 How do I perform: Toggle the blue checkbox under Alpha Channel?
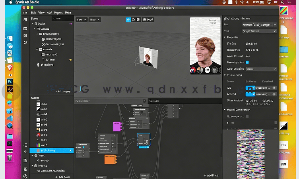tap(247, 62)
